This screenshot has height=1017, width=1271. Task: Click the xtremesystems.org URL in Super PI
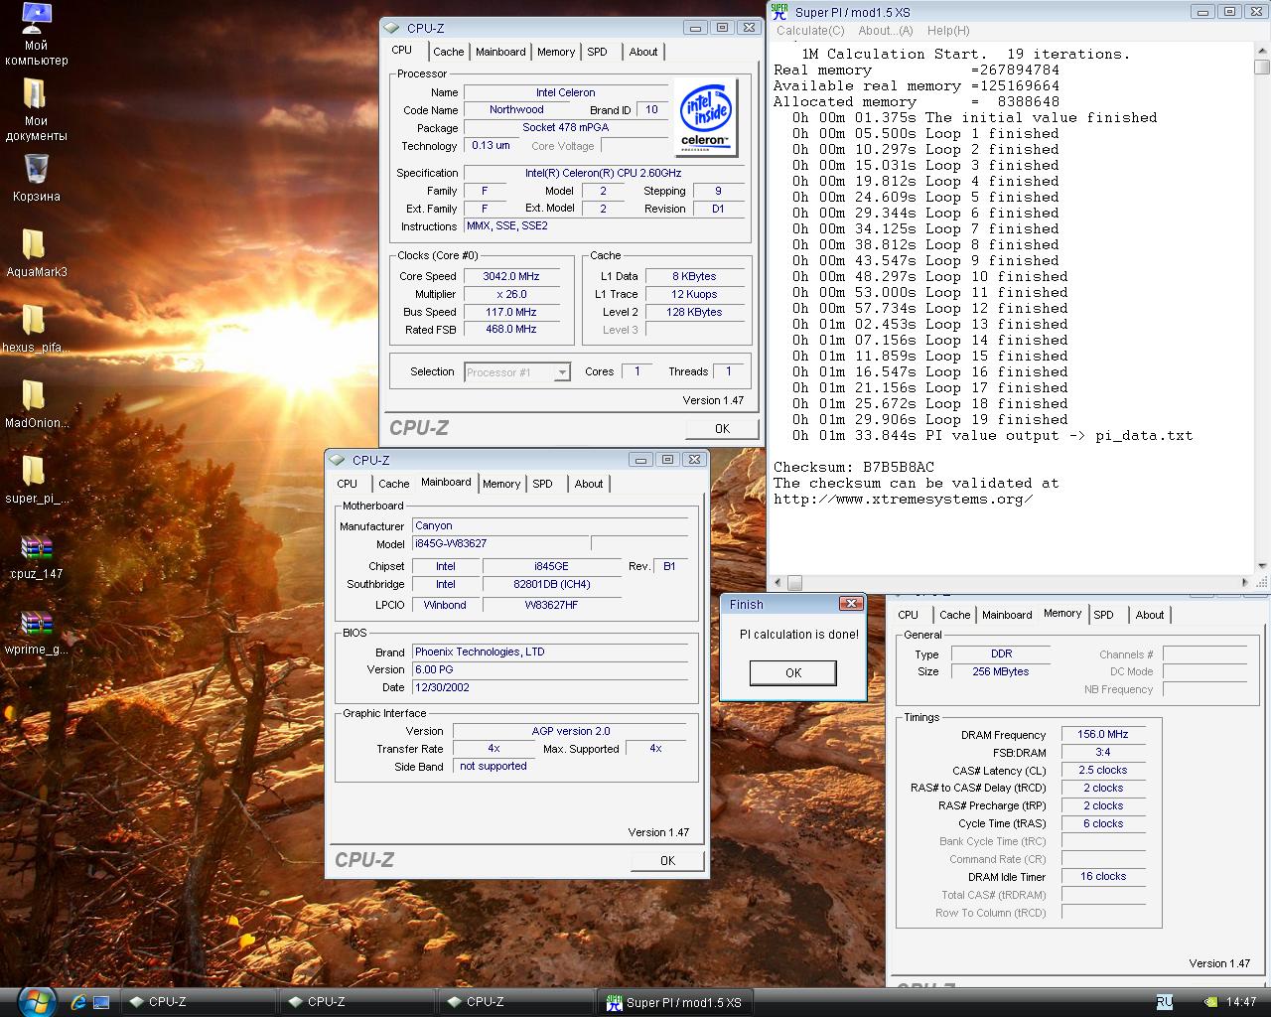coord(904,499)
